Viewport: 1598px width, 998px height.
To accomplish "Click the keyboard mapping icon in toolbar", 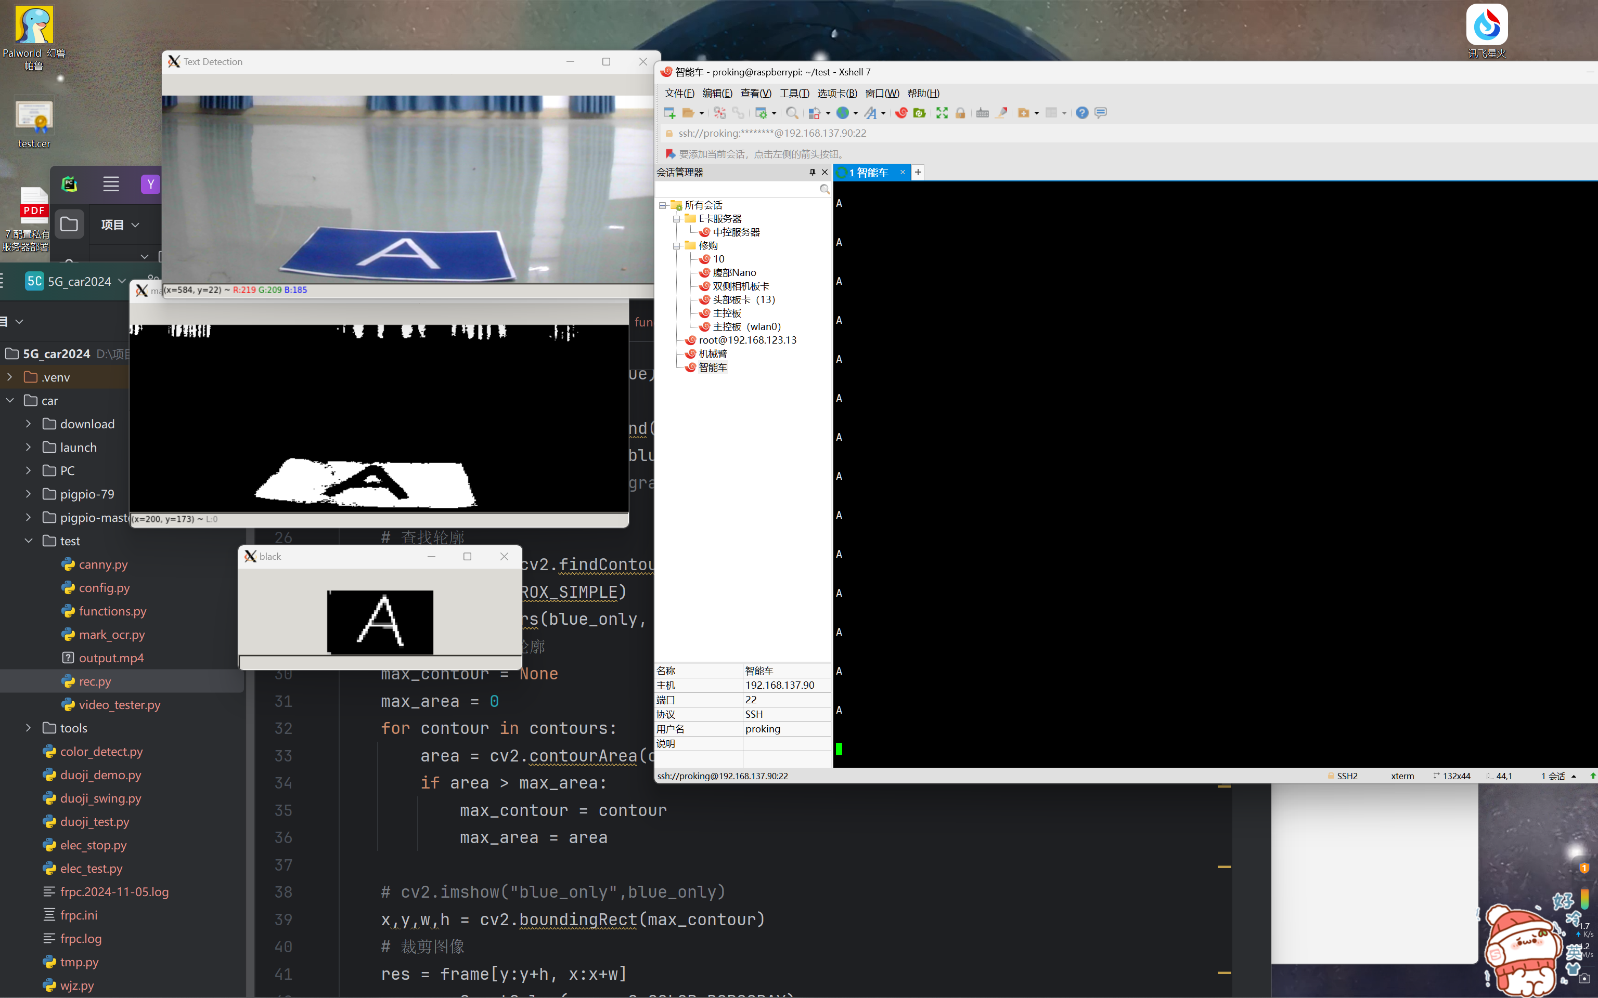I will [x=982, y=113].
